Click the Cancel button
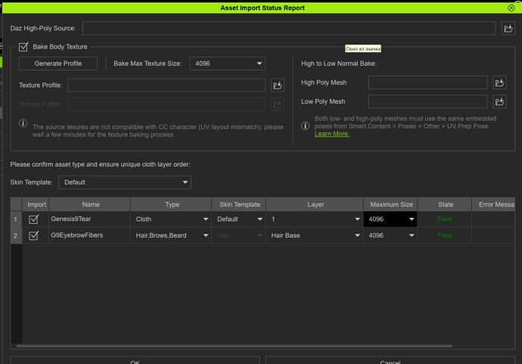Screen dimensions: 522x364 click(x=390, y=360)
